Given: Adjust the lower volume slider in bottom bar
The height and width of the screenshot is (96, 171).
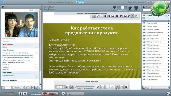Looking at the screenshot, I should [36, 94].
